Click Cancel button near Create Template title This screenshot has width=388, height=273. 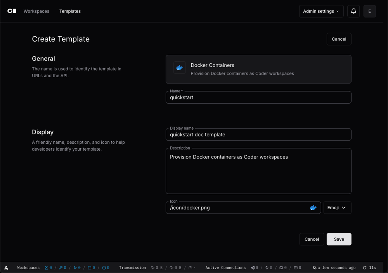pos(339,39)
